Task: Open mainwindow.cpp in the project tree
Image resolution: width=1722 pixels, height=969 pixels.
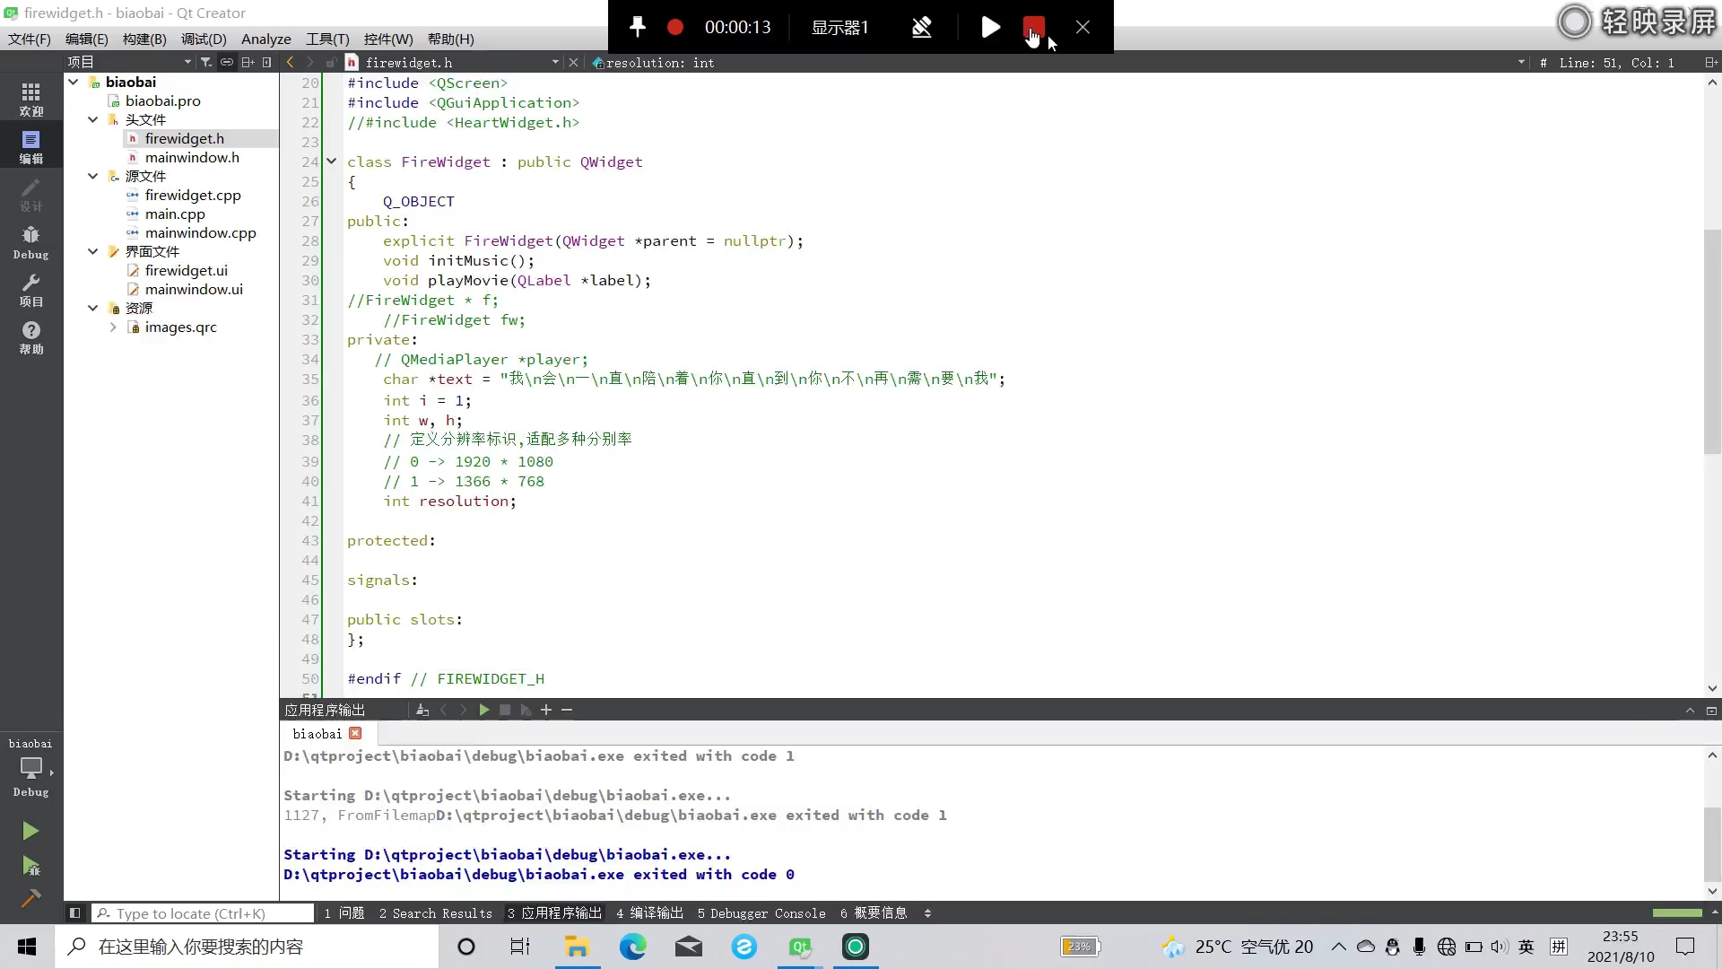Action: [x=200, y=232]
